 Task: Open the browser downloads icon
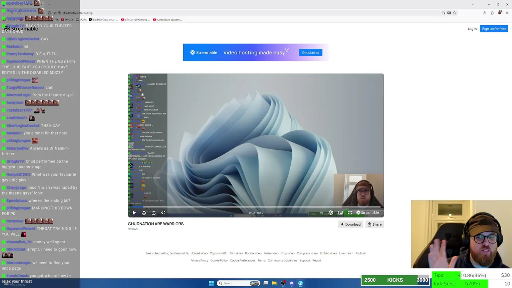click(x=484, y=13)
